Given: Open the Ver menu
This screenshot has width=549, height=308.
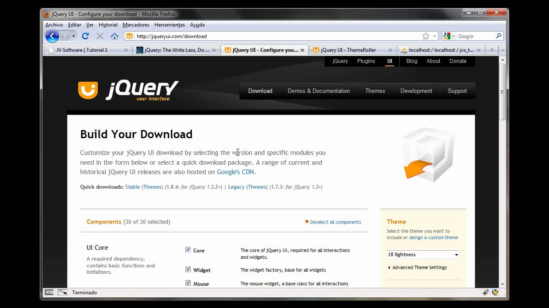Looking at the screenshot, I should pos(90,25).
